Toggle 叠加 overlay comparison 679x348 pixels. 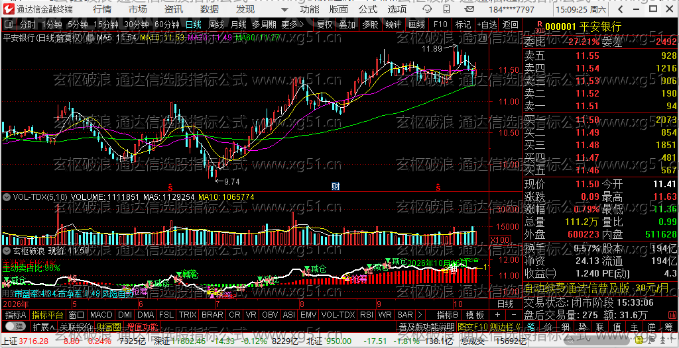click(347, 25)
